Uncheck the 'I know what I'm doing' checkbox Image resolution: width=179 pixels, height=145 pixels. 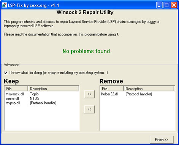6,72
